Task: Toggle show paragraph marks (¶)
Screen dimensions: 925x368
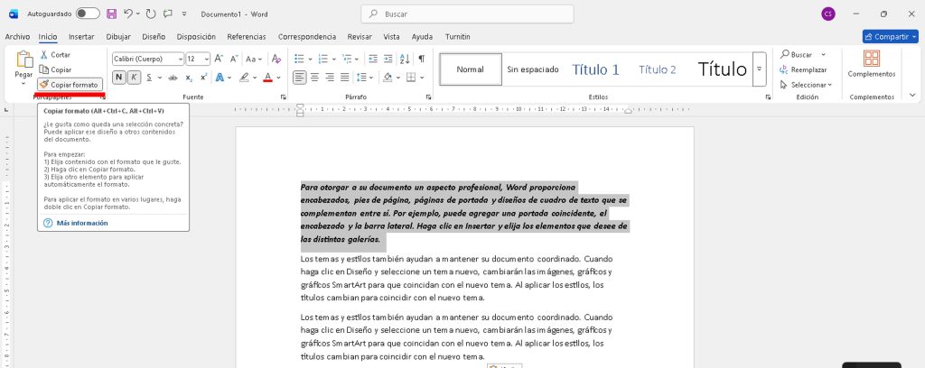Action: (421, 58)
